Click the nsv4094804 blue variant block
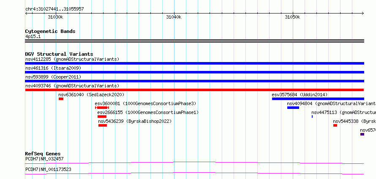Image resolution: width=376 pixels, height=179 pixels. pos(293,108)
